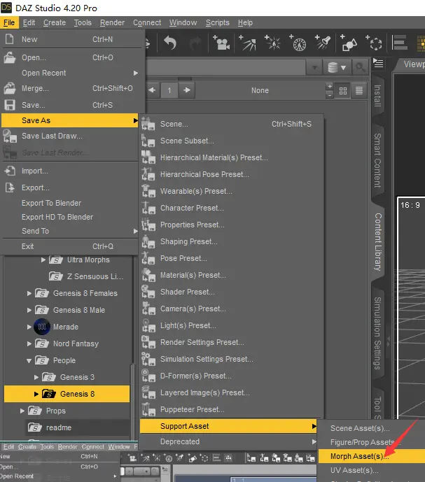Open the pane options menu icon
This screenshot has width=425, height=482.
pos(378,64)
